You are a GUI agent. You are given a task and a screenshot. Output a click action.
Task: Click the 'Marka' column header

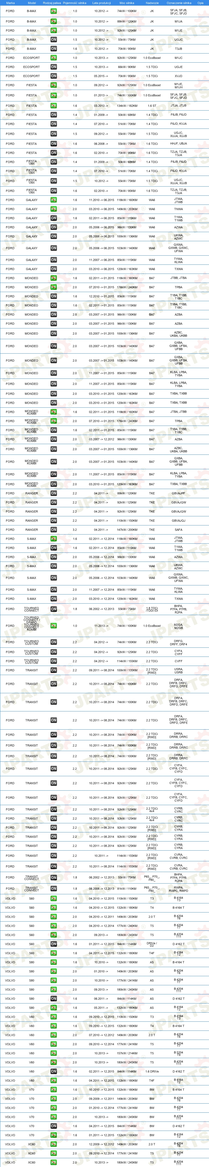pyautogui.click(x=10, y=3)
